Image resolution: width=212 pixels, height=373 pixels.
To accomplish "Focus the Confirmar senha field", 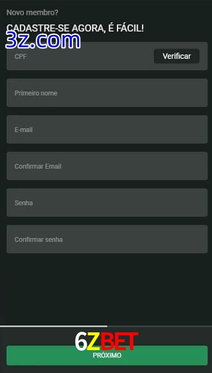I will click(107, 239).
